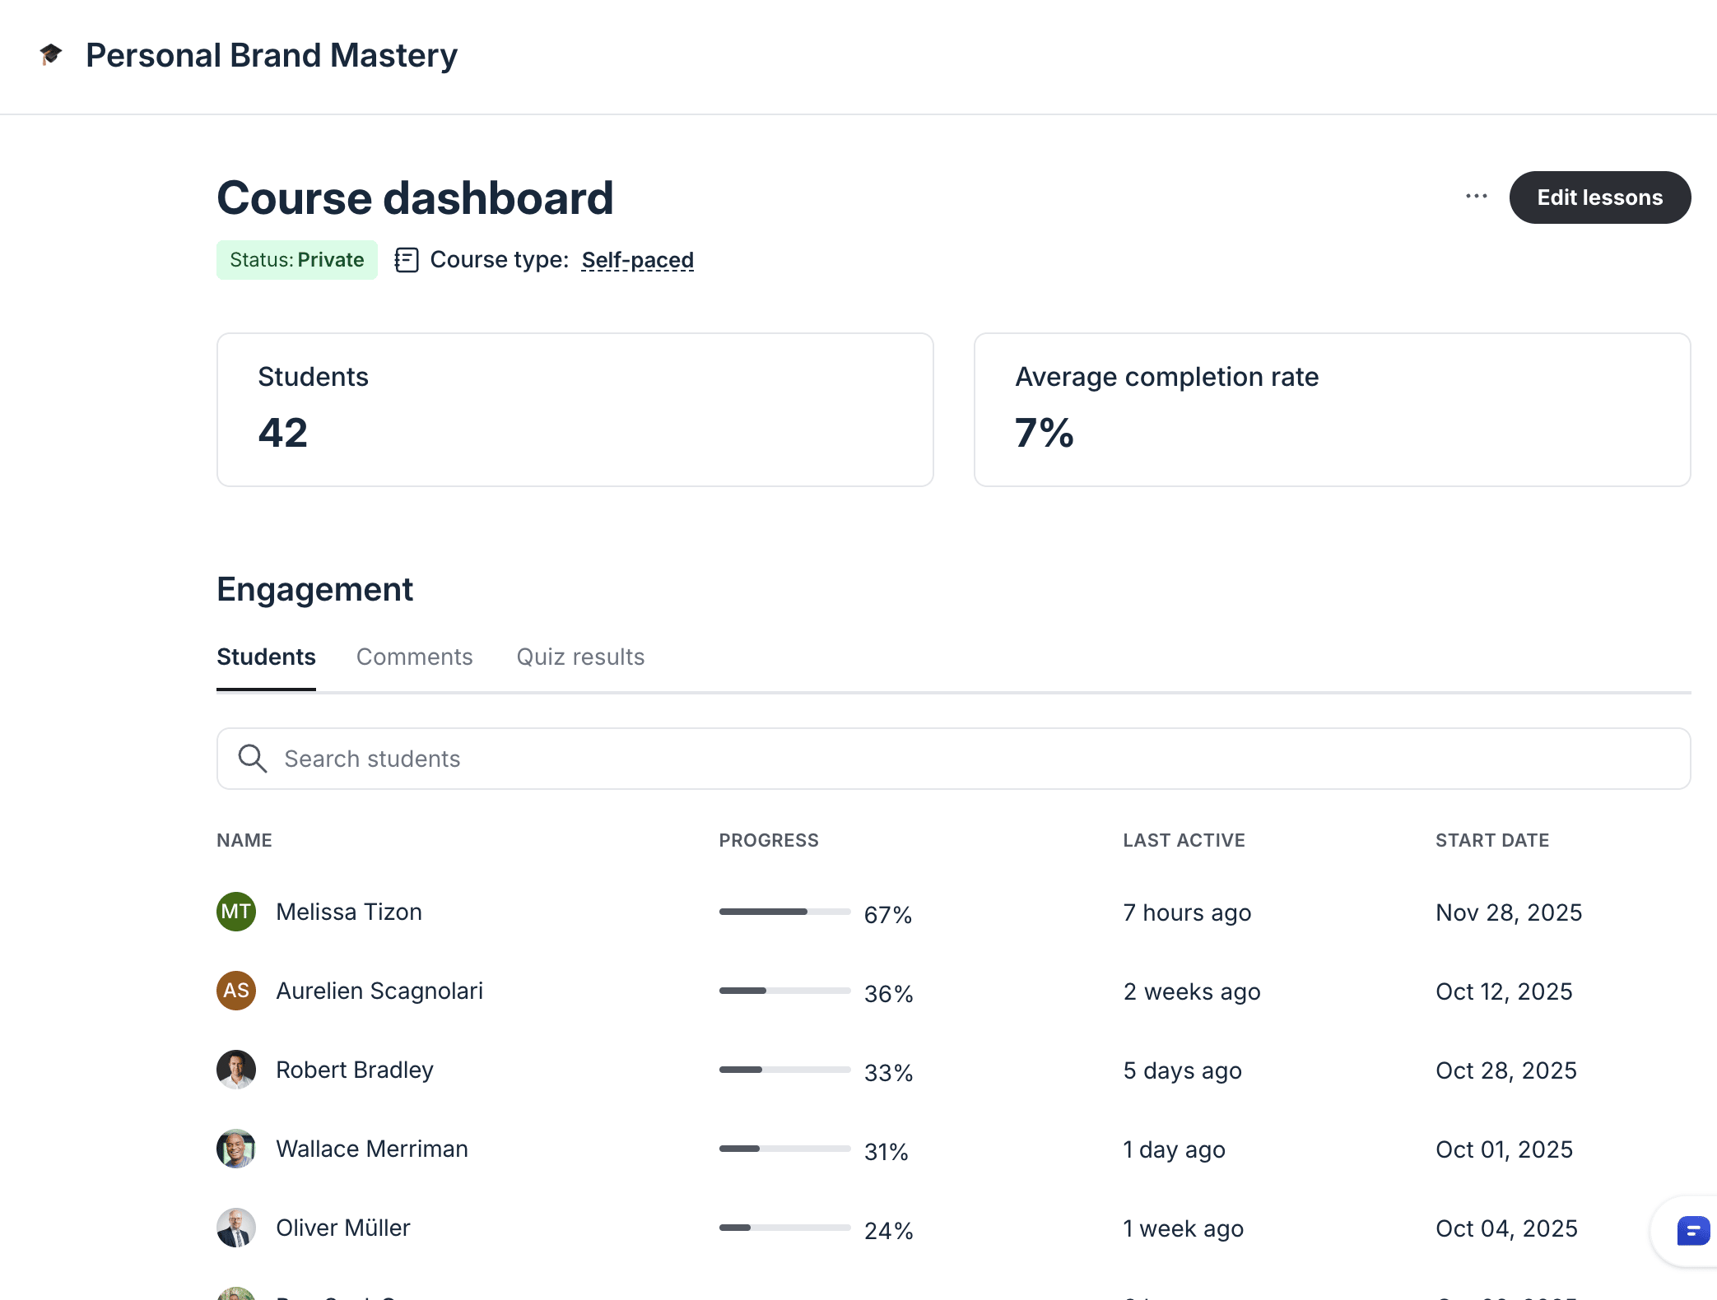1717x1300 pixels.
Task: Click Aurelien Scagnolari's AS avatar
Action: pyautogui.click(x=236, y=991)
